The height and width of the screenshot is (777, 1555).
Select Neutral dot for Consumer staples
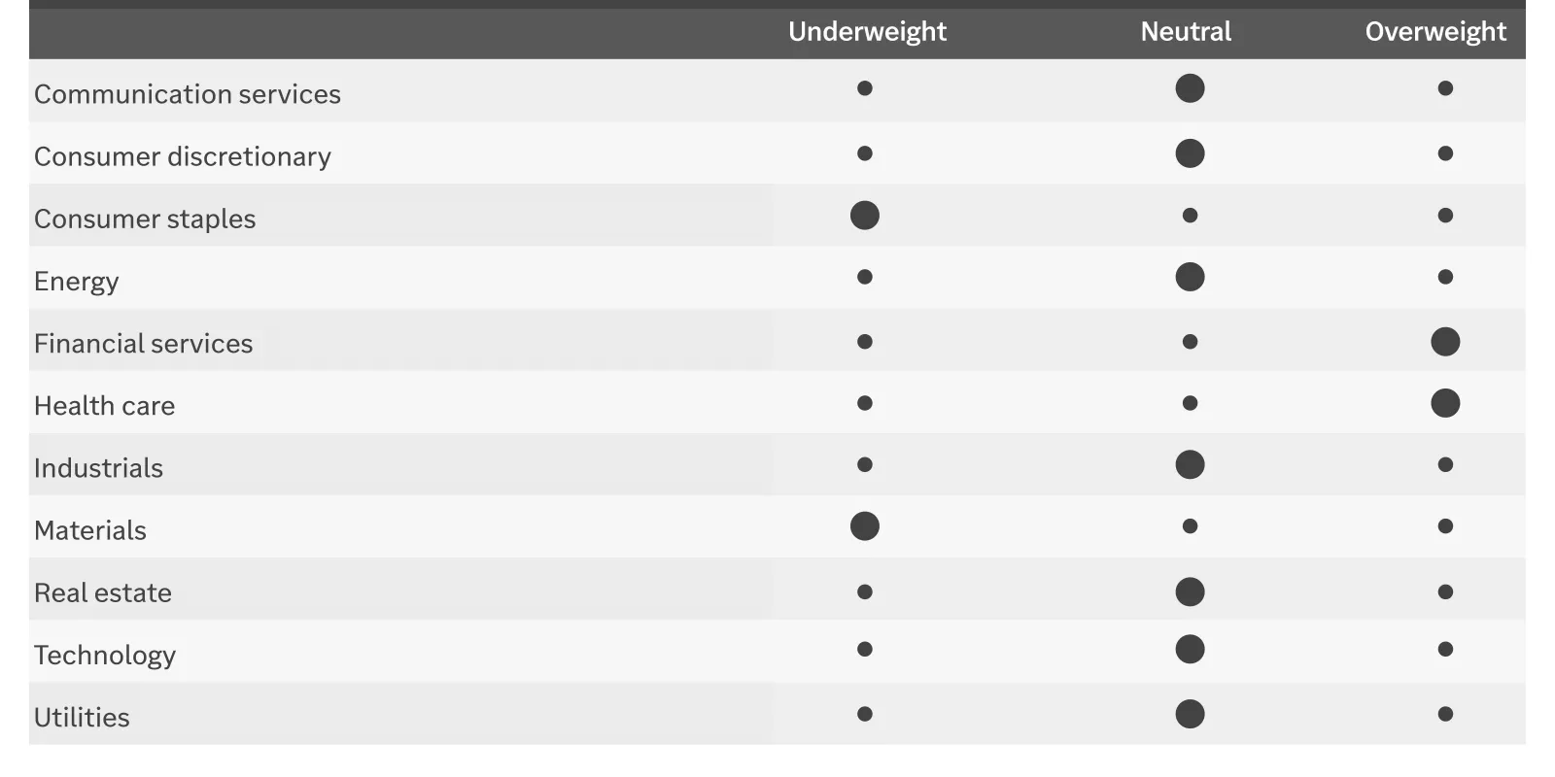coord(1190,216)
